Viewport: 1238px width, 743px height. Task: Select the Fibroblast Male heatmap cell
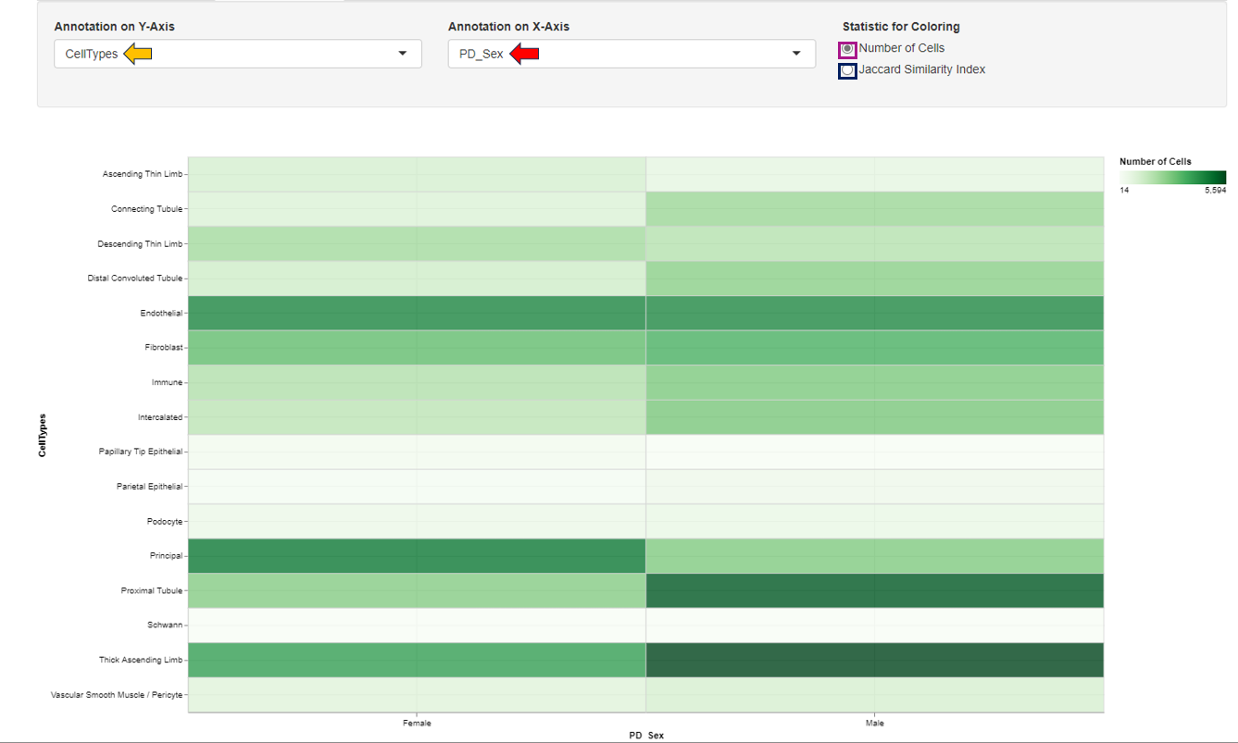click(875, 348)
